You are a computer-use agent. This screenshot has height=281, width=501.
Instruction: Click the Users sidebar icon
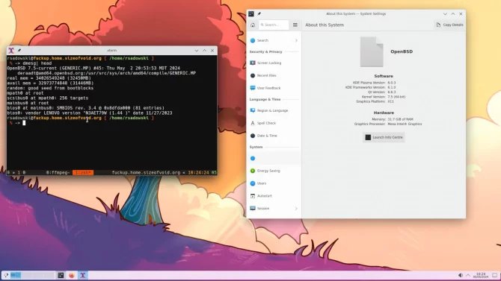point(253,183)
